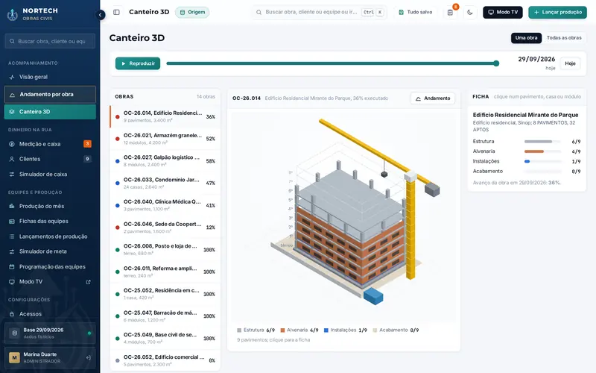The width and height of the screenshot is (596, 373).
Task: Click the Simulador de meta icon
Action: point(12,251)
